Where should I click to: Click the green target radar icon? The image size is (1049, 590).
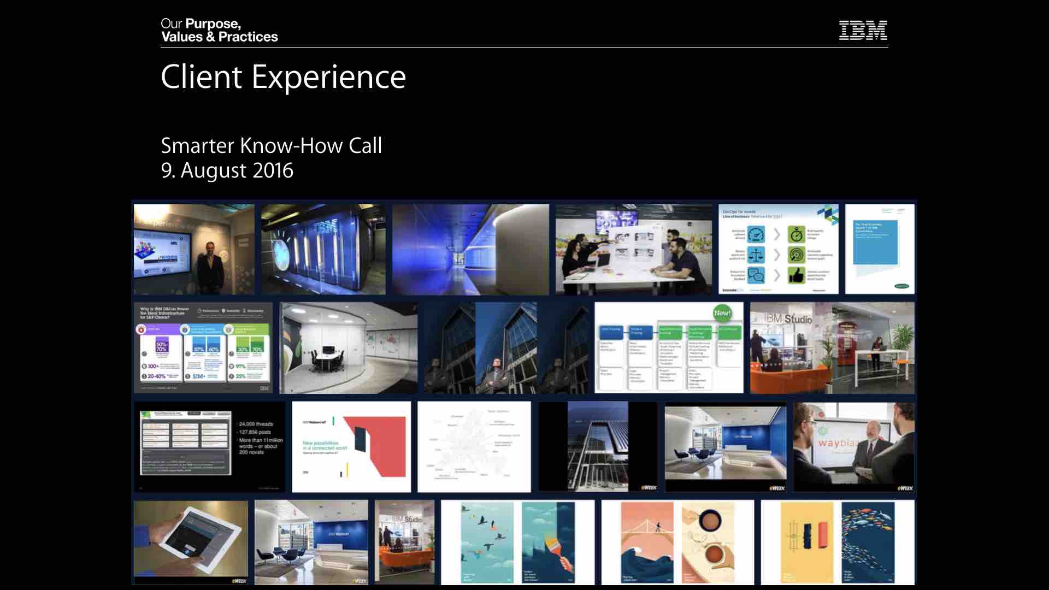click(797, 255)
